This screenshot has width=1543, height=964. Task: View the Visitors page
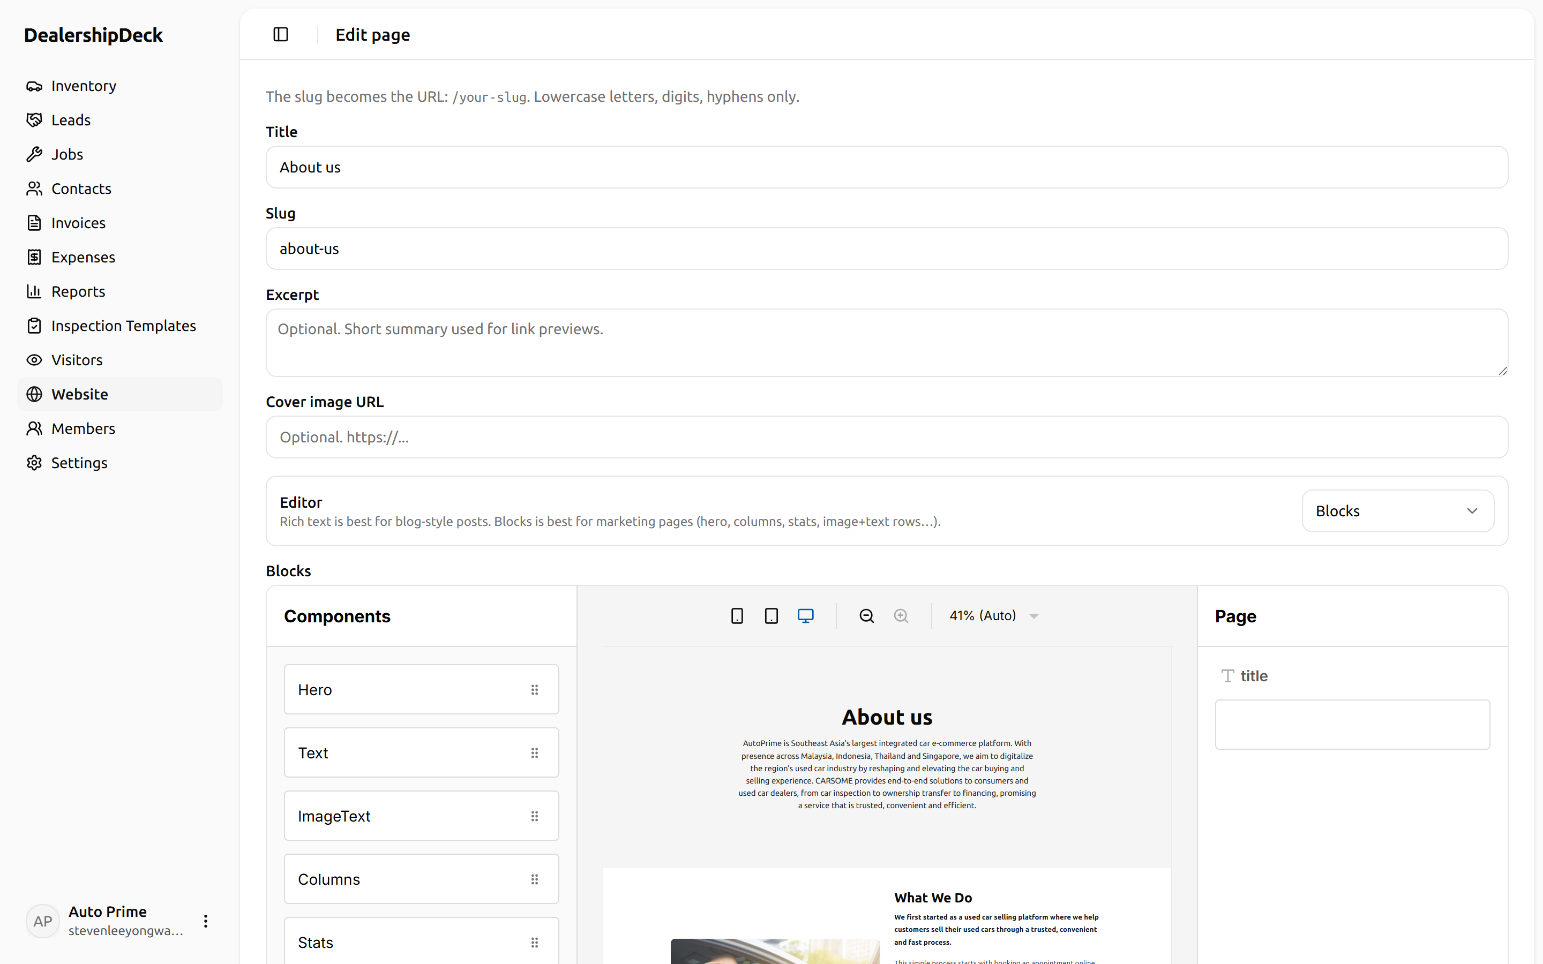(x=120, y=360)
